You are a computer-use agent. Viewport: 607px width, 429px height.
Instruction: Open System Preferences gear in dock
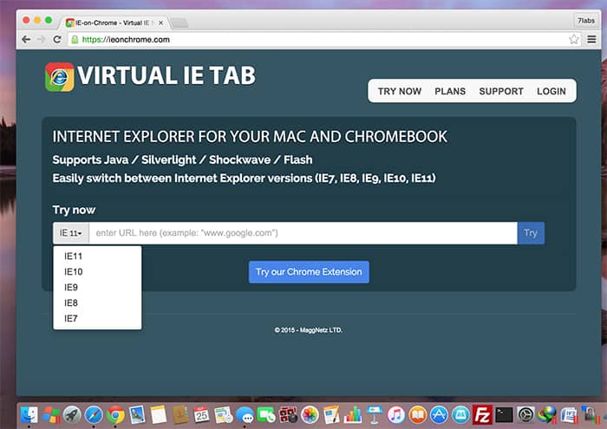click(525, 415)
